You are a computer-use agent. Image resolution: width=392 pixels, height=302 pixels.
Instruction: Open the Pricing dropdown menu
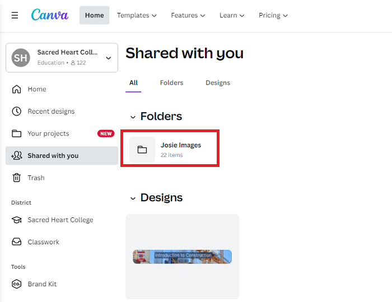click(273, 15)
